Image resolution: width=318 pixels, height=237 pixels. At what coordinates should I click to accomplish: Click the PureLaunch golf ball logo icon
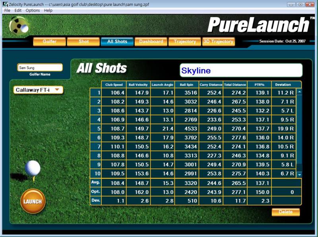tap(19, 27)
